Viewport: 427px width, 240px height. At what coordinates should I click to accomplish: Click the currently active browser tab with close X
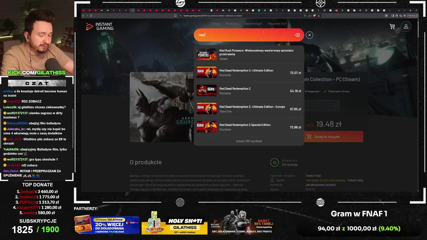click(133, 10)
